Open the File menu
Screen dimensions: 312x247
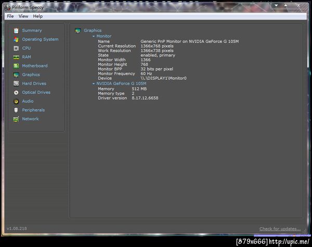click(10, 16)
